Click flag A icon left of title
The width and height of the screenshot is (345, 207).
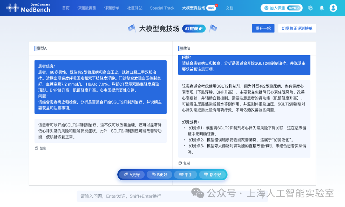(x=132, y=28)
